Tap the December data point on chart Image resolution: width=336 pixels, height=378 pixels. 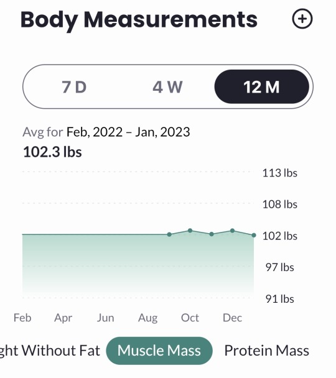point(232,231)
